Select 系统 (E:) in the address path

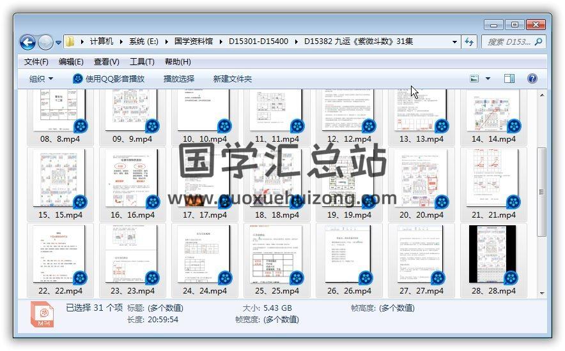[x=144, y=41]
